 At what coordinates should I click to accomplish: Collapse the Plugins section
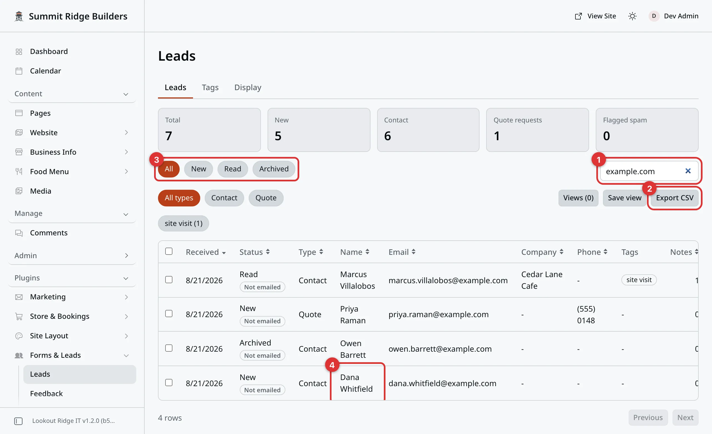pos(72,278)
